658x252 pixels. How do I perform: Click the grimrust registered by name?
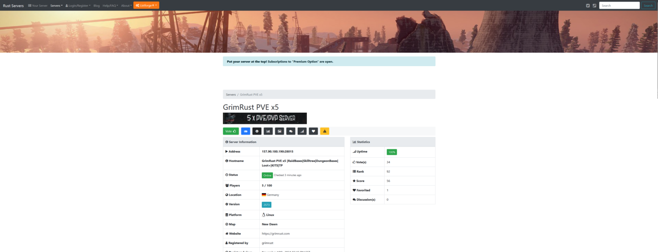[267, 243]
